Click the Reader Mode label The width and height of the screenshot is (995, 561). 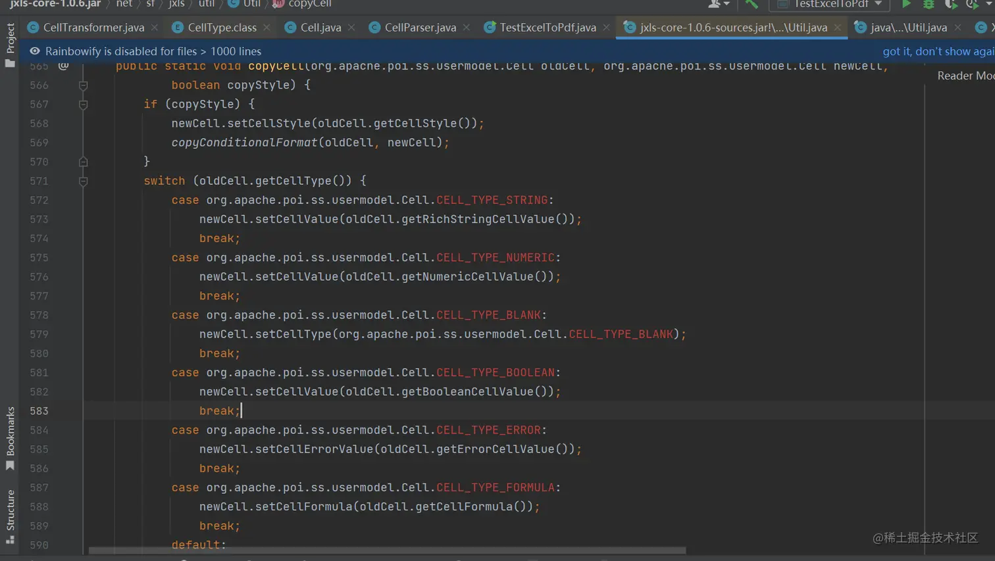pyautogui.click(x=965, y=76)
